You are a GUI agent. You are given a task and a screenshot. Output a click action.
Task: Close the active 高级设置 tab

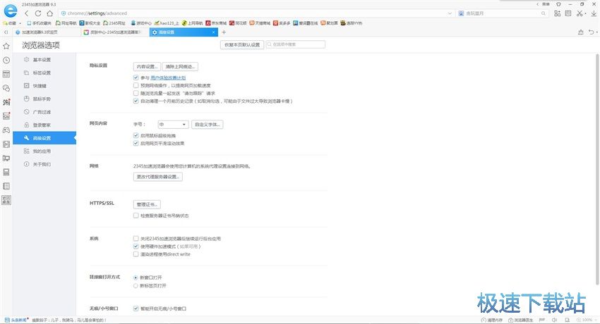pyautogui.click(x=213, y=32)
